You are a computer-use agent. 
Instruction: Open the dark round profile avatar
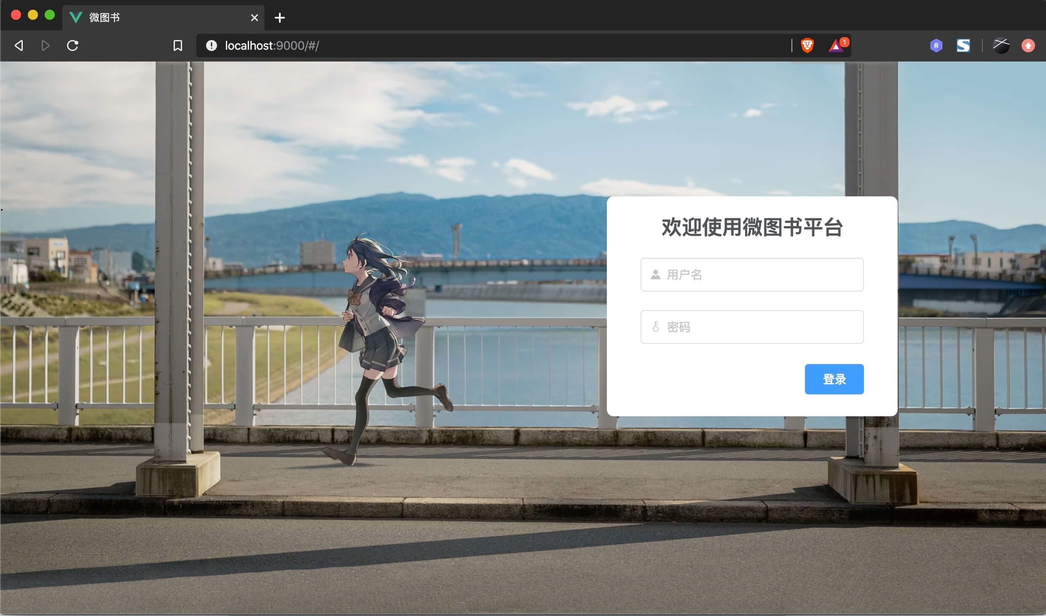tap(1001, 46)
